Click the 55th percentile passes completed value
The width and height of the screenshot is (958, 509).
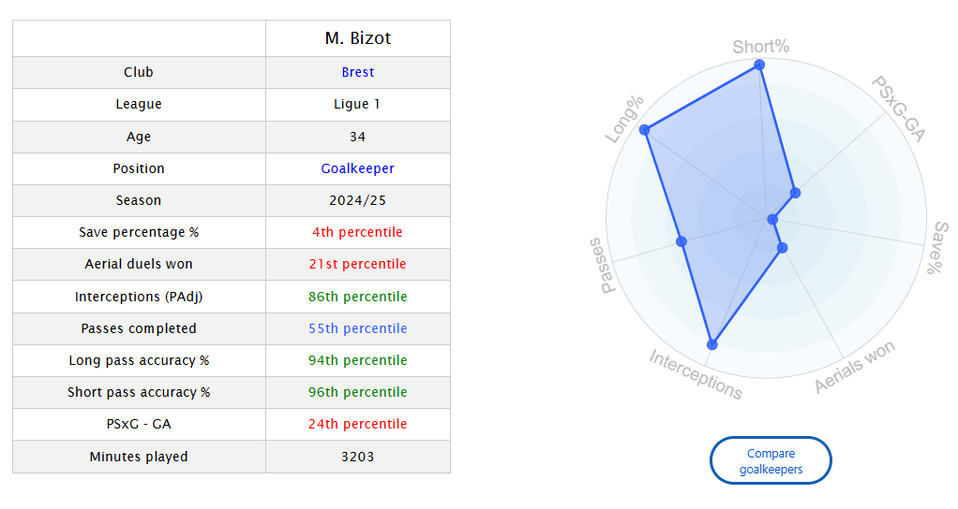pyautogui.click(x=357, y=328)
